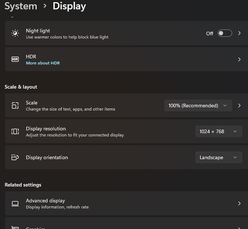Click the Advanced display monitor icon
This screenshot has width=248, height=229.
(x=15, y=203)
